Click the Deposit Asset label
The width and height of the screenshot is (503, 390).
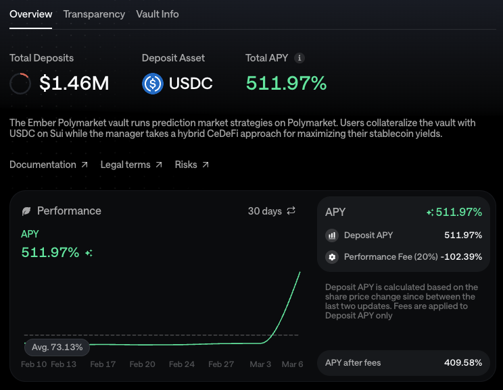(x=173, y=58)
